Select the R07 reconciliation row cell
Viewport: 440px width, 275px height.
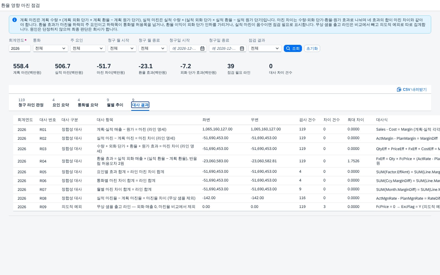pos(43,189)
